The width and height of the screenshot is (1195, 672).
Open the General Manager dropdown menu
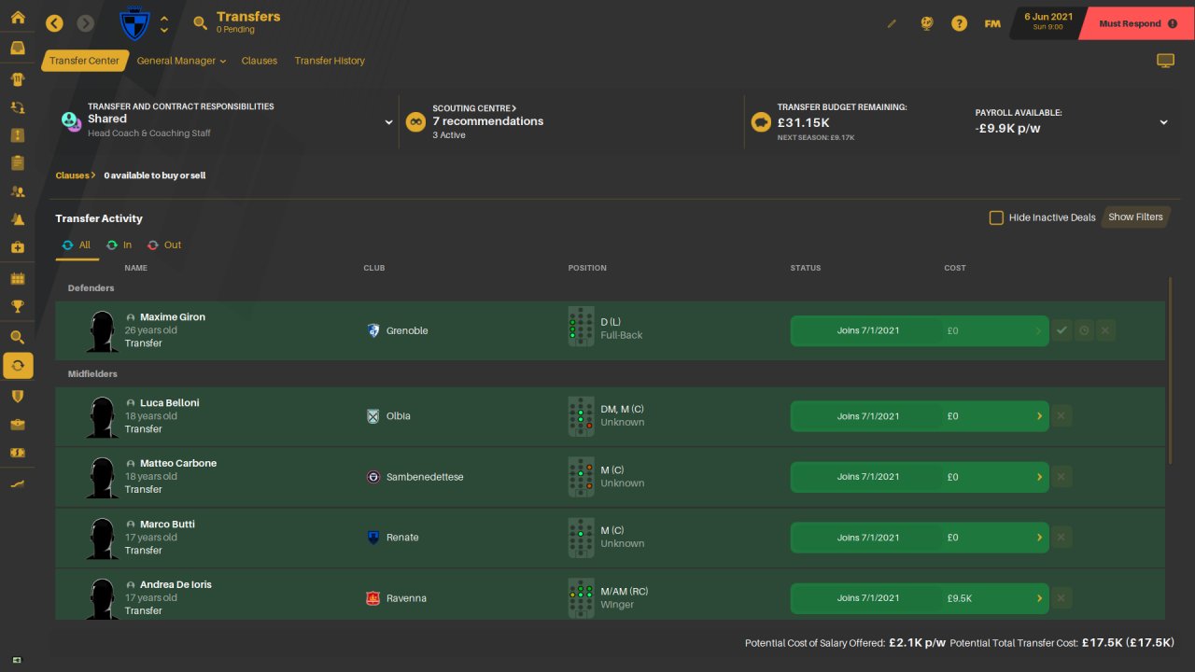[181, 61]
